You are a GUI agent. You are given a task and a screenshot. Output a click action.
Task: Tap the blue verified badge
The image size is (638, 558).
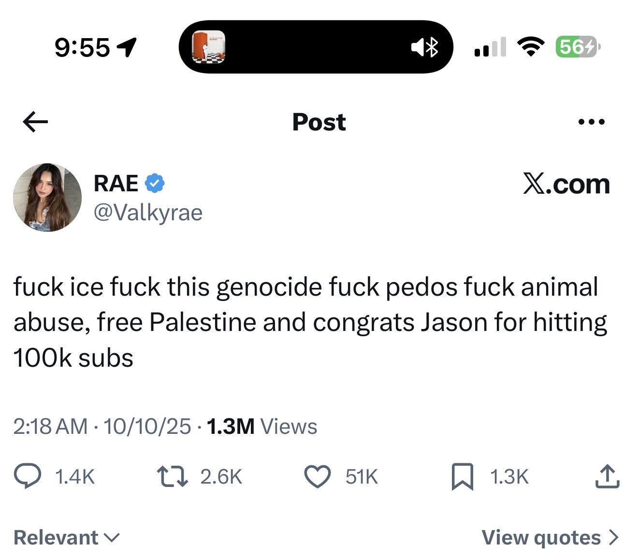tap(155, 183)
